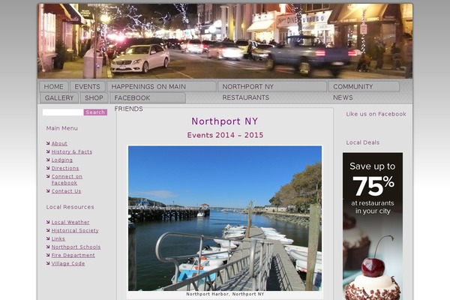
Task: Click the Northport Harbor, Northport NY caption
Action: click(x=225, y=294)
